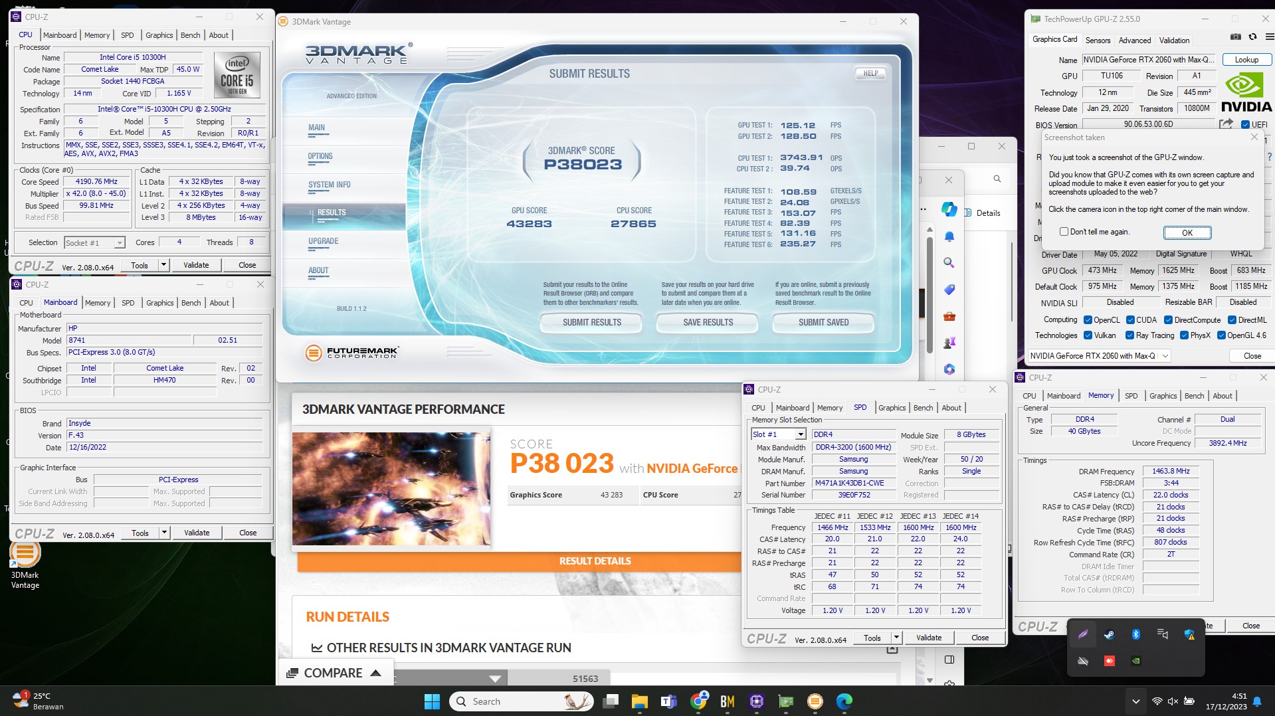Screen dimensions: 1275x716
Task: Open the Bench tab in the CPU-Z CPU window
Action: coord(191,35)
